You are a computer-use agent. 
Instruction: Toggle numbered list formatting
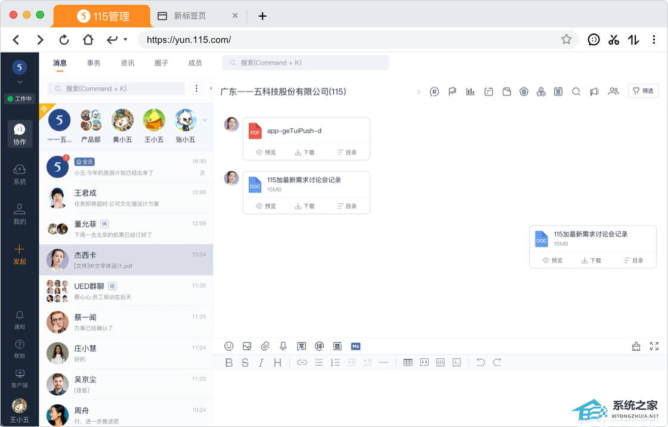pos(335,363)
